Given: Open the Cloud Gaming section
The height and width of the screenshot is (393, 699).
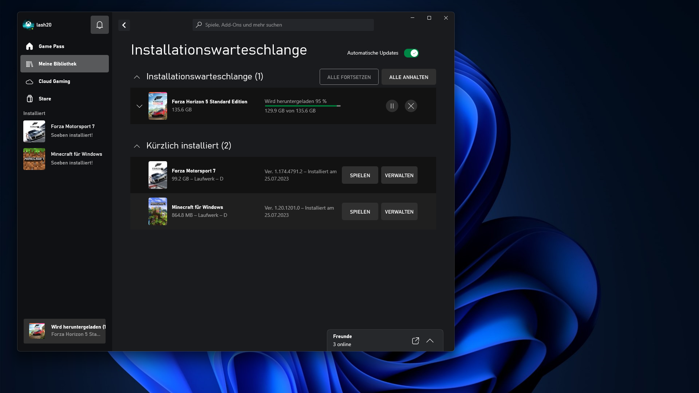Looking at the screenshot, I should [54, 81].
